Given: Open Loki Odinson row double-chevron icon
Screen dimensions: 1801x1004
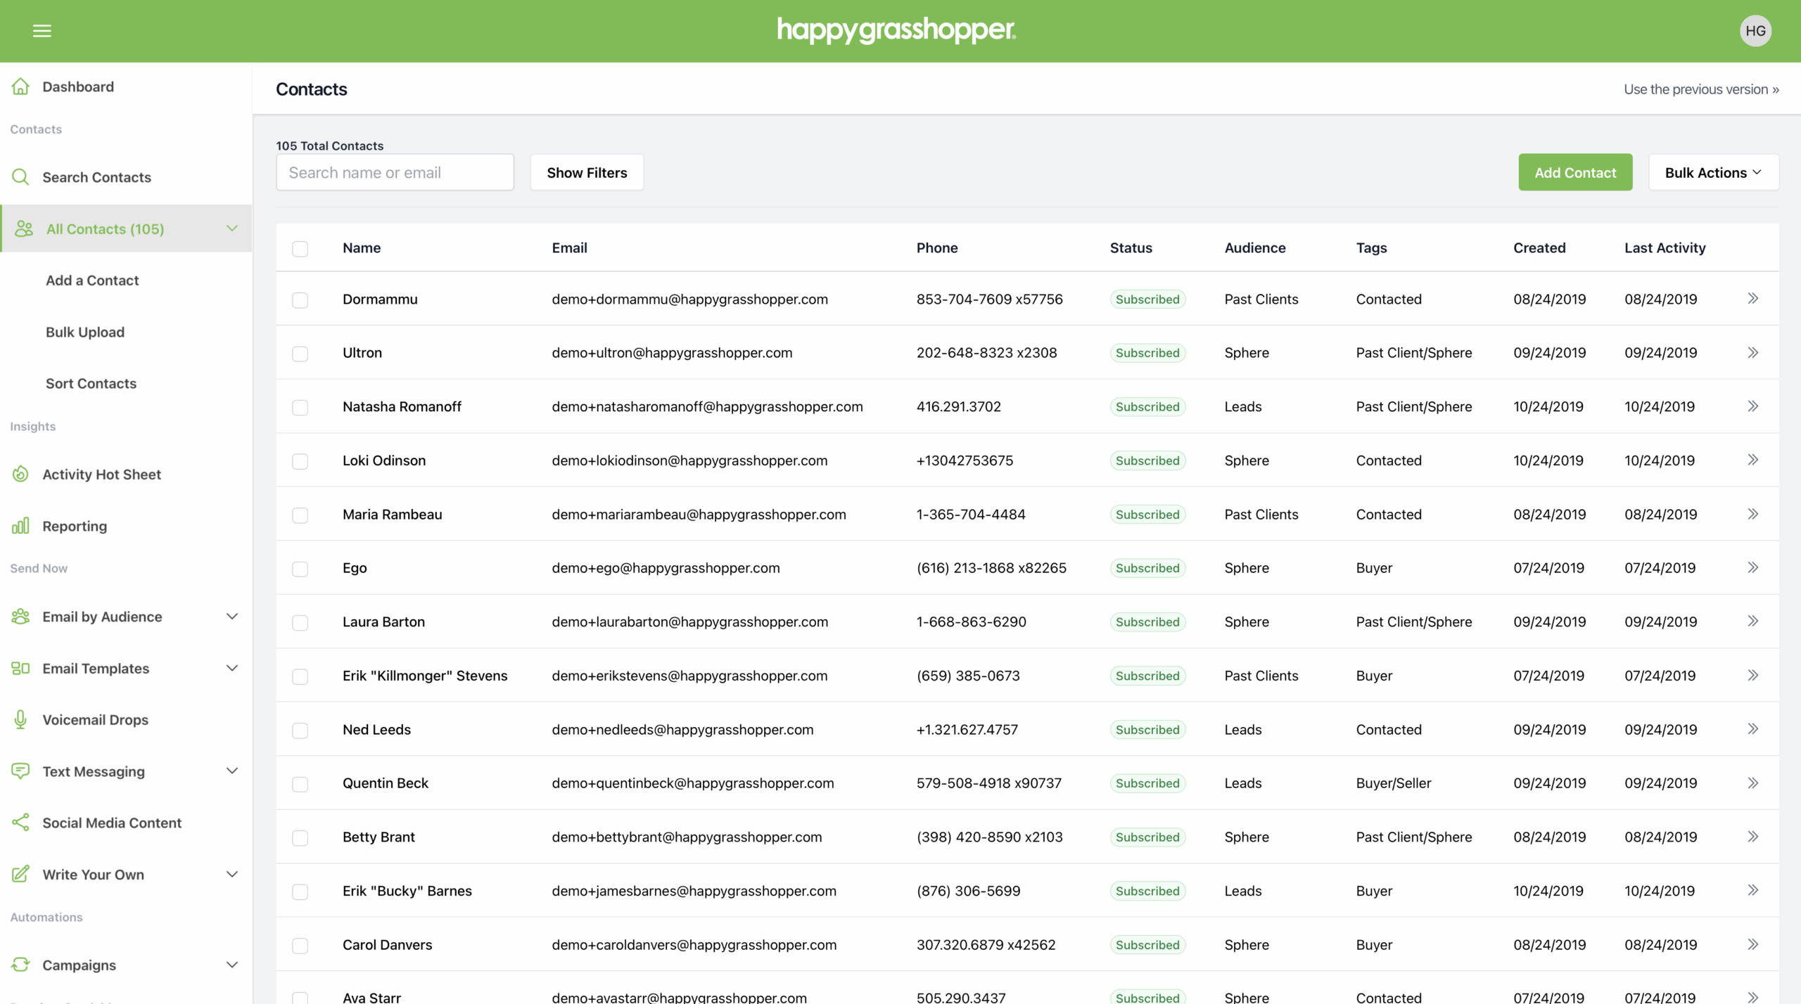Looking at the screenshot, I should [x=1753, y=460].
